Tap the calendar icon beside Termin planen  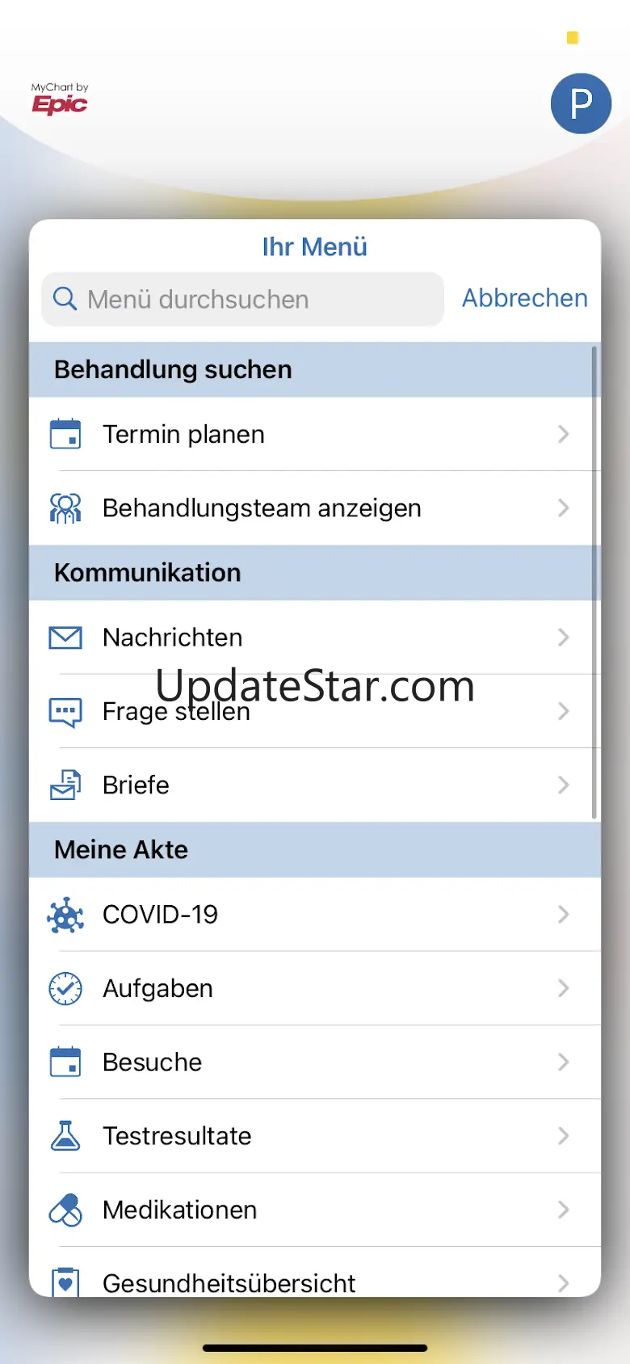tap(65, 434)
